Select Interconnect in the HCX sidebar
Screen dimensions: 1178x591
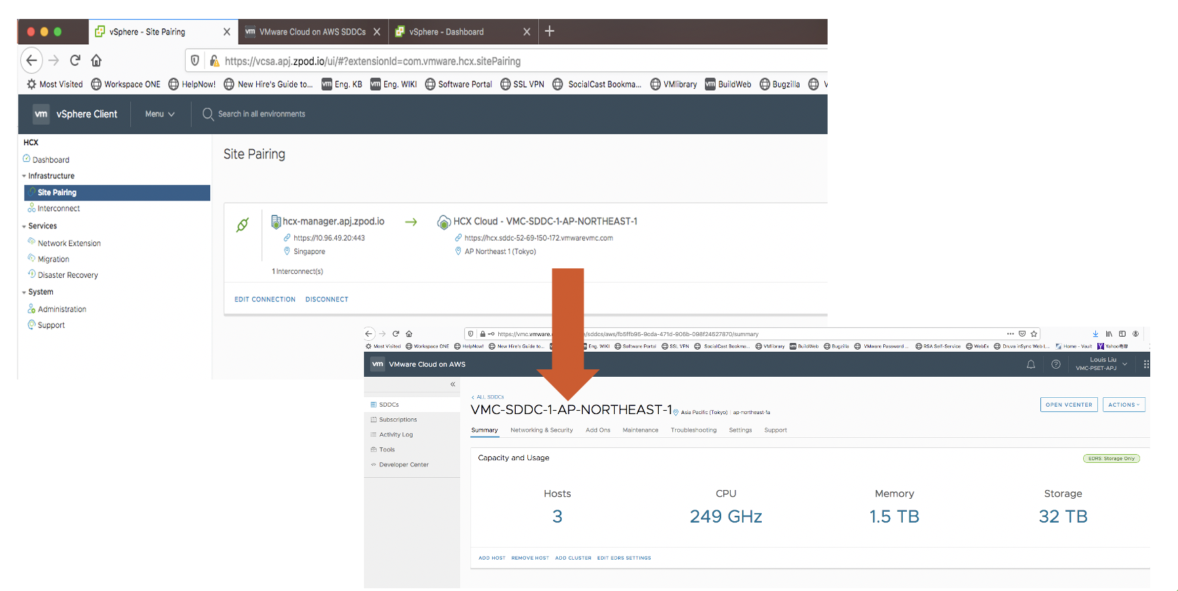(x=58, y=209)
